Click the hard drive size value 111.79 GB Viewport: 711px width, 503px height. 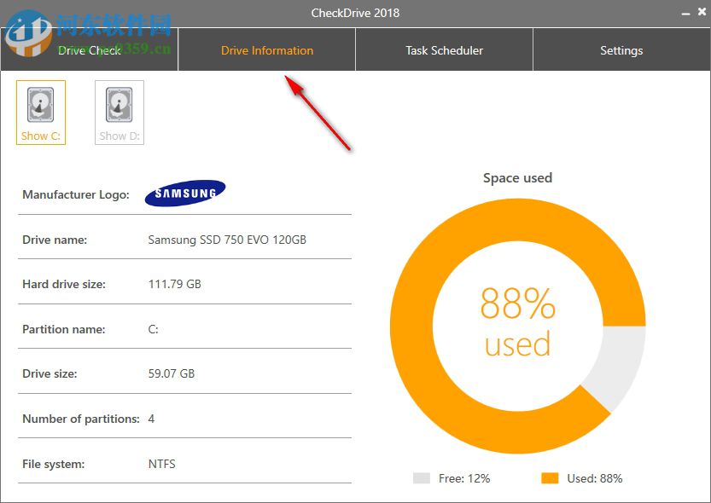coord(174,284)
